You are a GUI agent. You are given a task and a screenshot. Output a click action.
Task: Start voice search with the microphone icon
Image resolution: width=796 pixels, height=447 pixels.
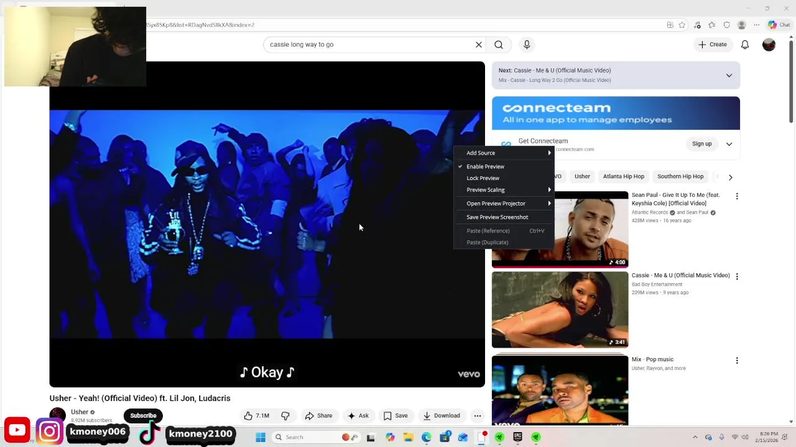[527, 45]
